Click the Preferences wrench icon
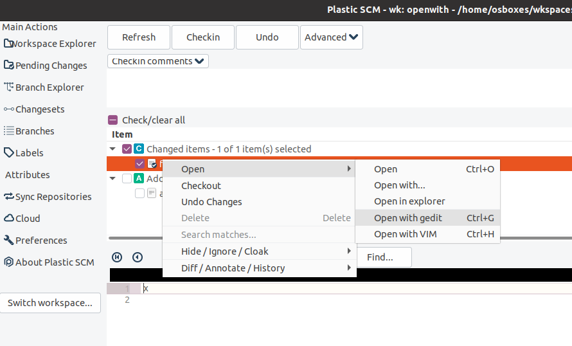 (x=9, y=240)
